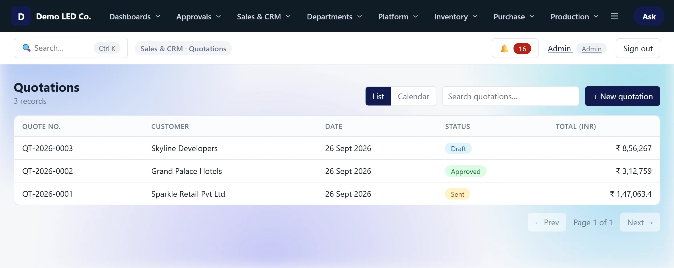
Task: Switch to the List view tab
Action: (x=378, y=96)
